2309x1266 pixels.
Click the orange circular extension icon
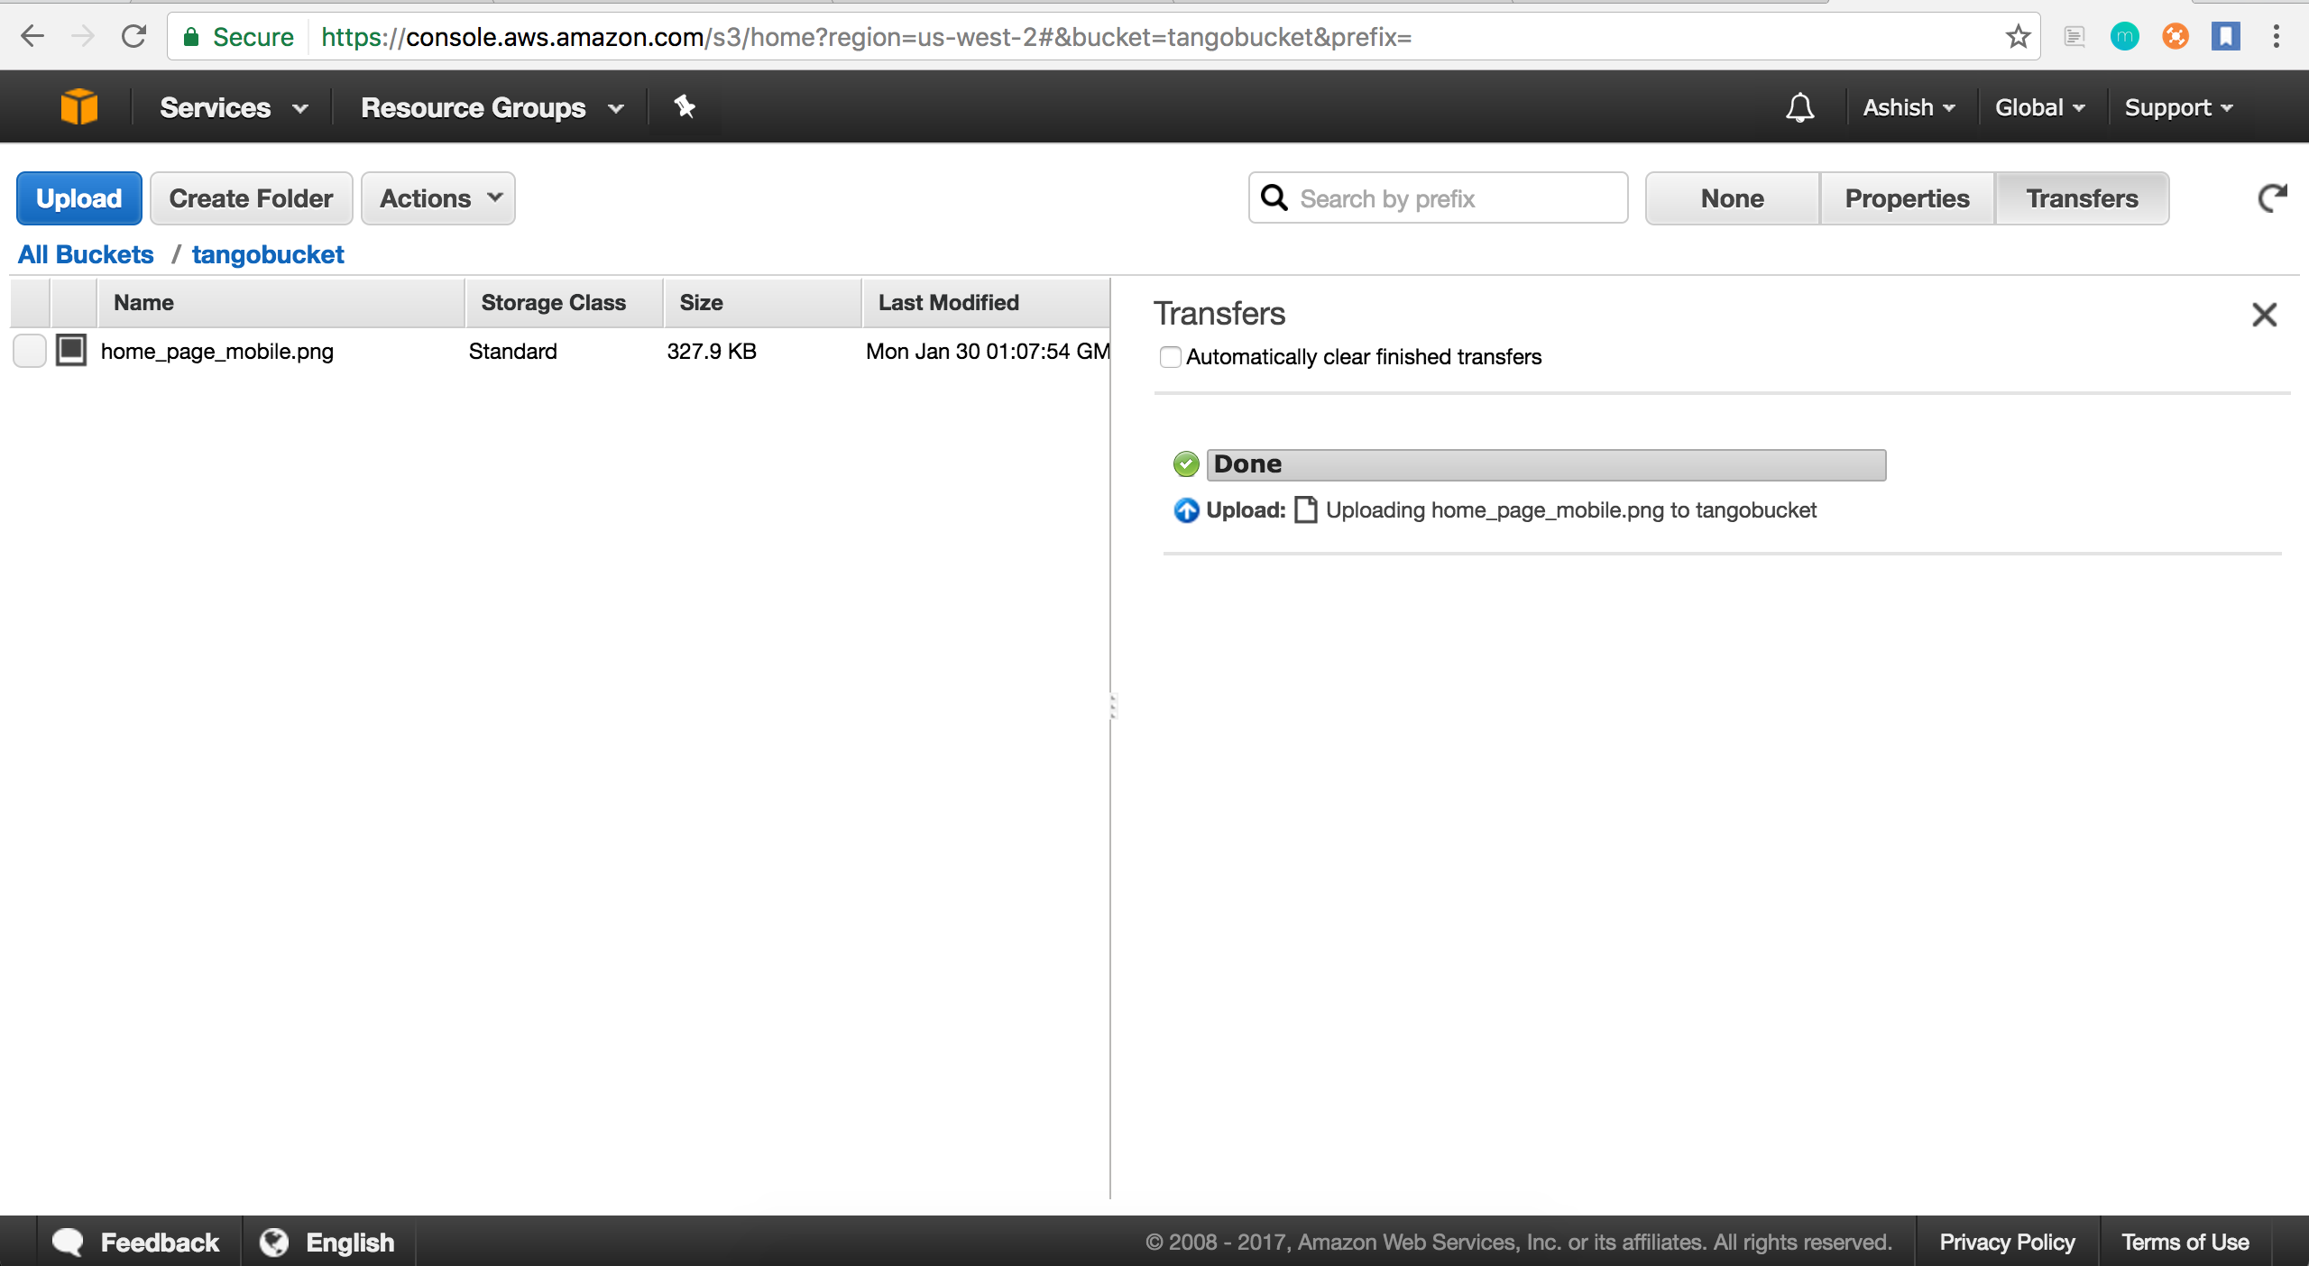coord(2175,36)
